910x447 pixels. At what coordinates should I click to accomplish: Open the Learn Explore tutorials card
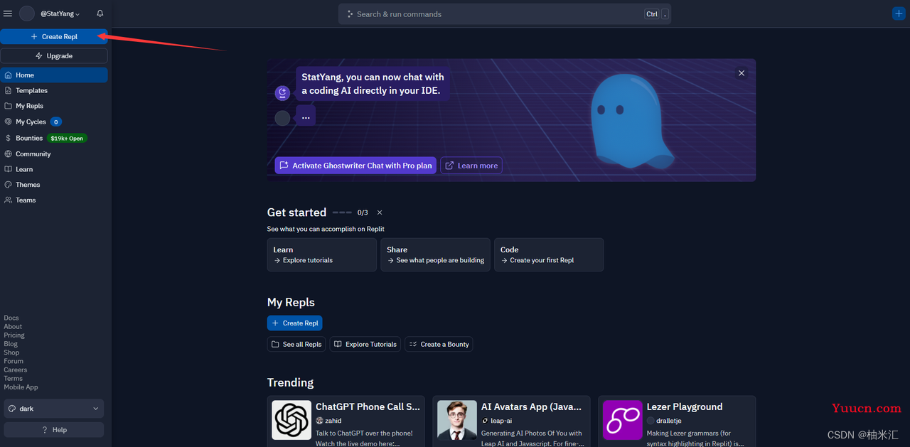(x=322, y=254)
